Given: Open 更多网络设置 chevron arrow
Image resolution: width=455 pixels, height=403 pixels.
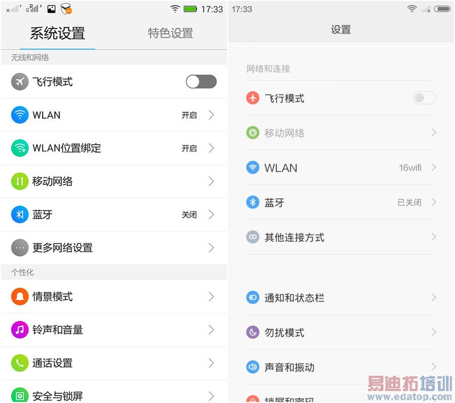Looking at the screenshot, I should tap(212, 247).
